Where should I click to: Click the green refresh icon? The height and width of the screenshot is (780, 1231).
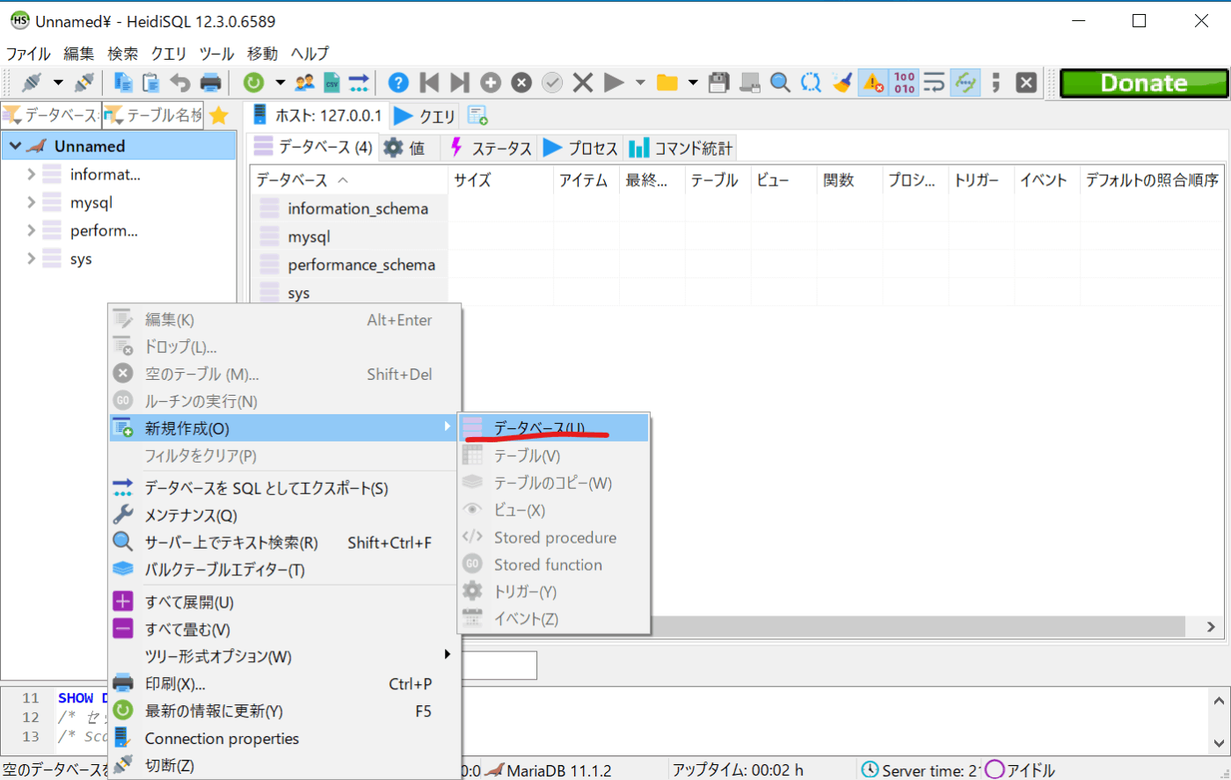tap(253, 83)
